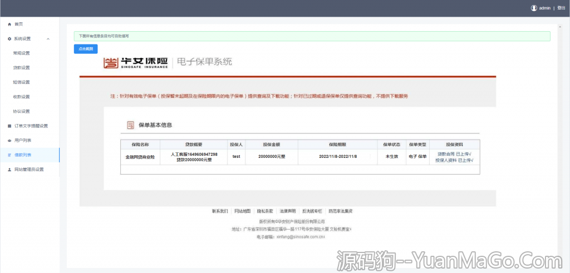Click the xinfang@sinosafe.com.cn email text
This screenshot has width=570, height=273.
coord(300,237)
